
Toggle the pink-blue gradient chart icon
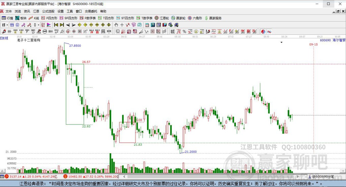[x=49, y=25]
